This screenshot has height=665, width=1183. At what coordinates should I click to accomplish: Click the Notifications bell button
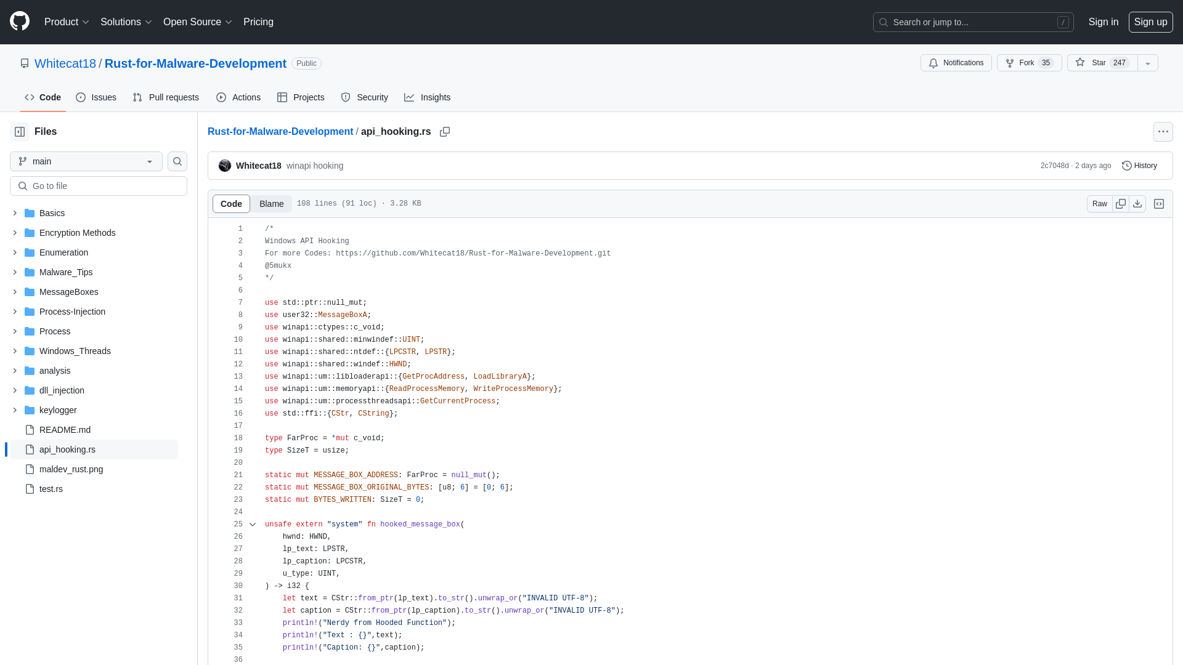tap(956, 63)
